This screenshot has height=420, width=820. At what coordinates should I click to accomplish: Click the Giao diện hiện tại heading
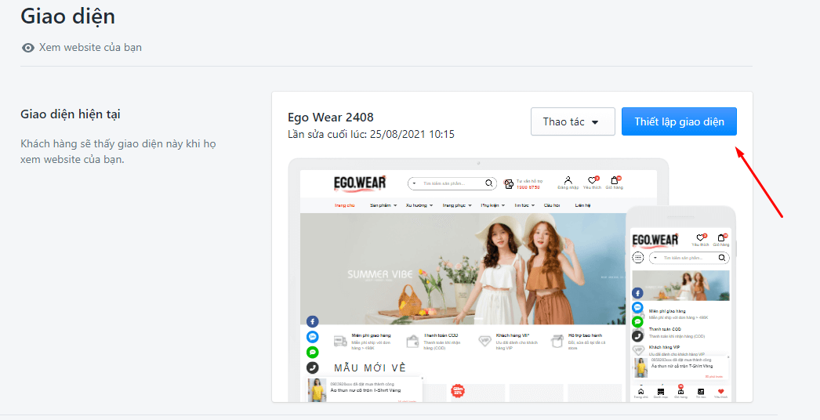(70, 114)
